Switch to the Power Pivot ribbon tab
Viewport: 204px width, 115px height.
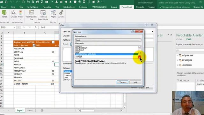(127, 7)
